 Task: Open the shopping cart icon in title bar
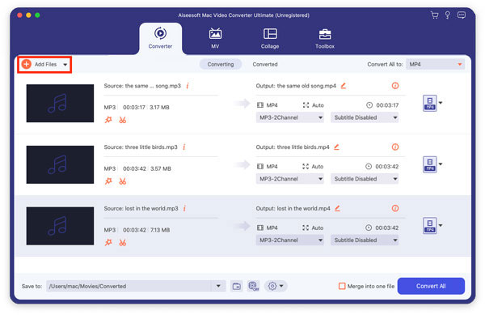pos(434,15)
